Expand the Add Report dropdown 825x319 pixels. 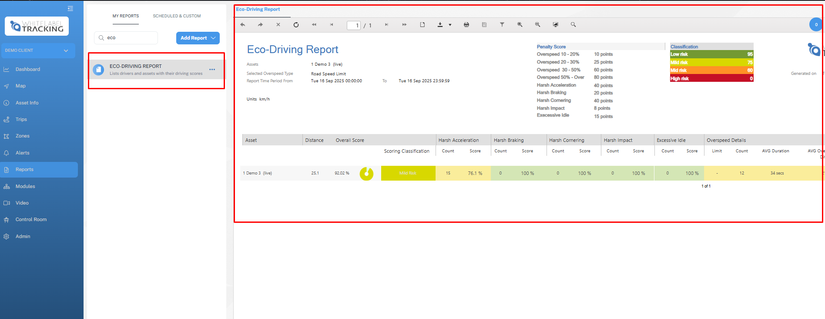[x=213, y=38]
